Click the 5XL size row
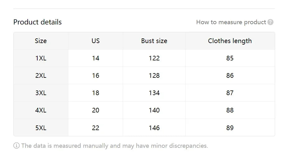This screenshot has height=158, width=285. point(41,128)
